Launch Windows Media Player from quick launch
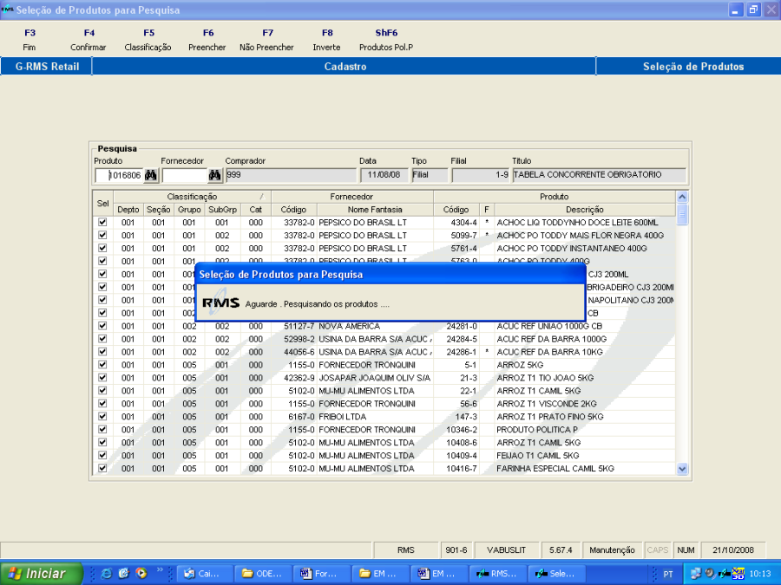The image size is (781, 585). point(141,574)
